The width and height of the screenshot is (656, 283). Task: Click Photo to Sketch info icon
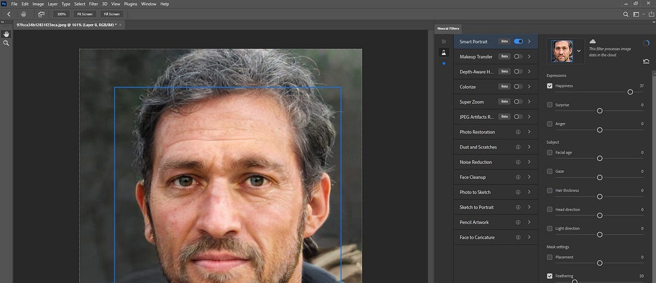click(518, 192)
